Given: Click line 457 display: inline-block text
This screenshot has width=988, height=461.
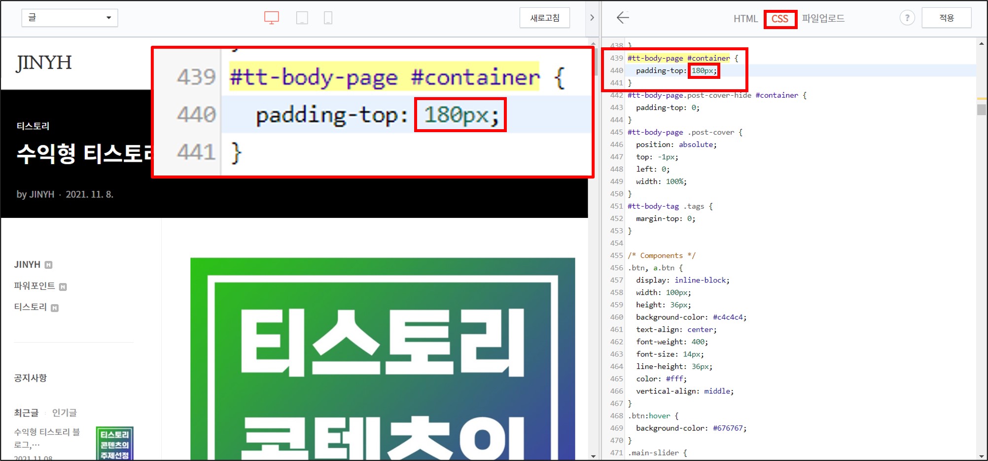Looking at the screenshot, I should click(x=683, y=280).
